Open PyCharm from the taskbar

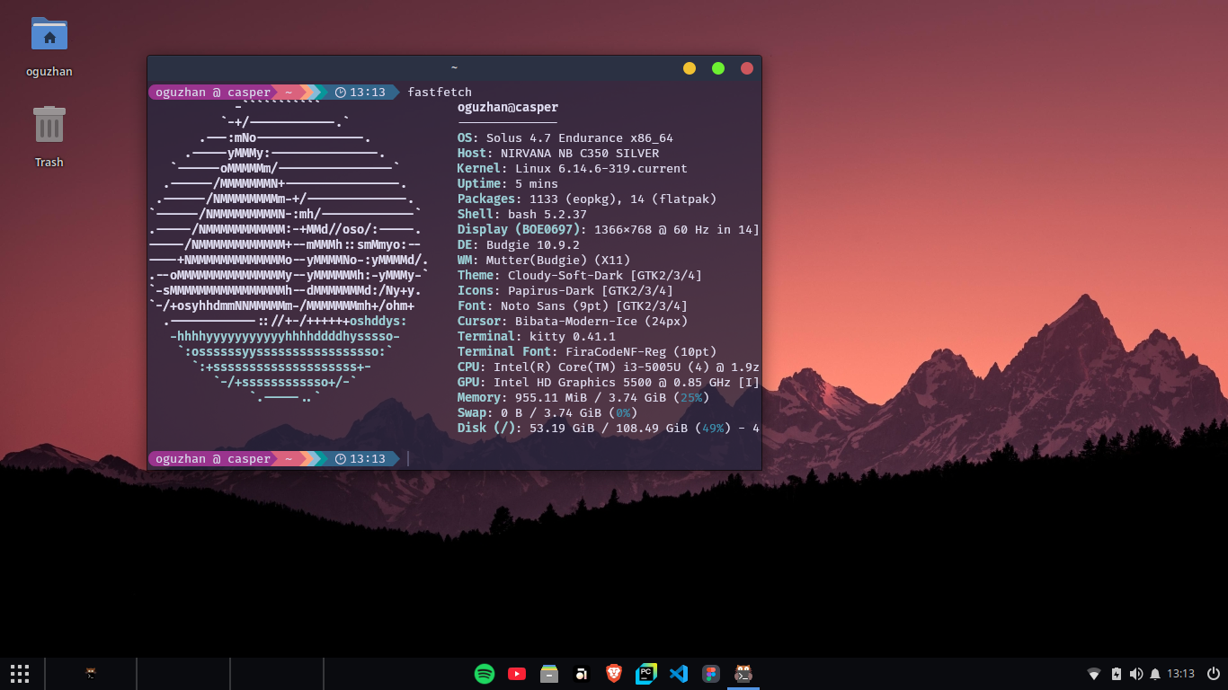pos(646,673)
